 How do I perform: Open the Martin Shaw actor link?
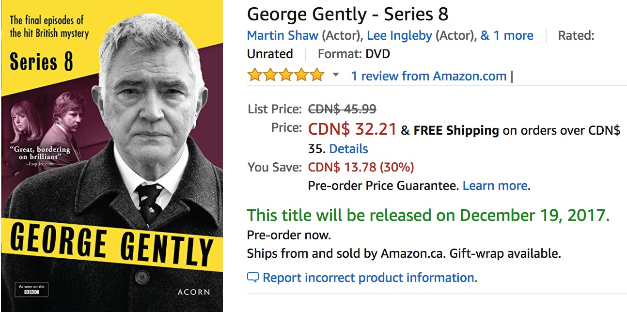point(283,35)
